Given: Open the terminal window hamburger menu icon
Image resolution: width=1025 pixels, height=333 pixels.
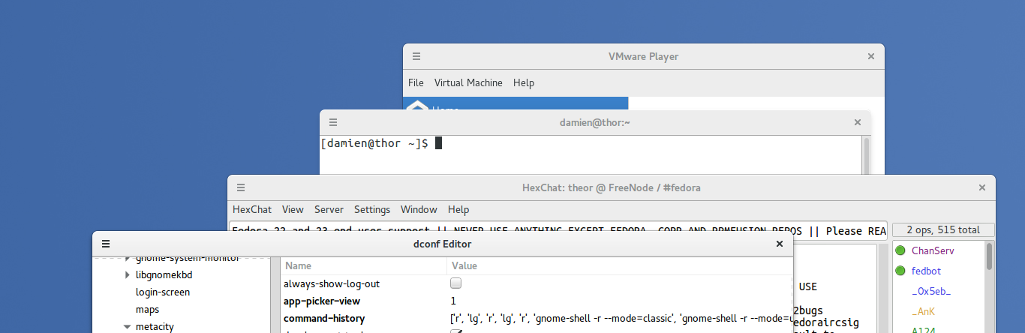Looking at the screenshot, I should click(x=333, y=122).
